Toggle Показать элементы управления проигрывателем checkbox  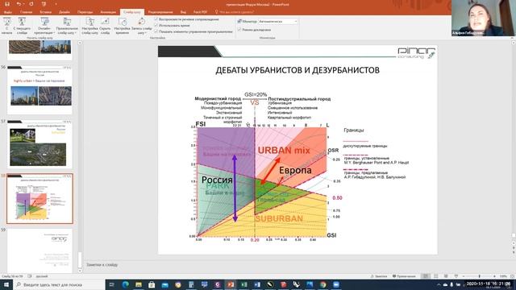tap(156, 31)
